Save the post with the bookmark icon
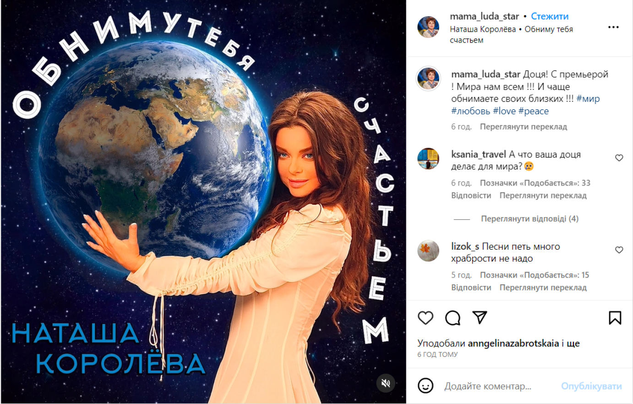 [615, 318]
